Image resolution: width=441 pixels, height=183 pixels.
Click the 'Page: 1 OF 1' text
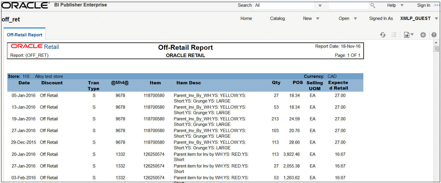pos(348,55)
